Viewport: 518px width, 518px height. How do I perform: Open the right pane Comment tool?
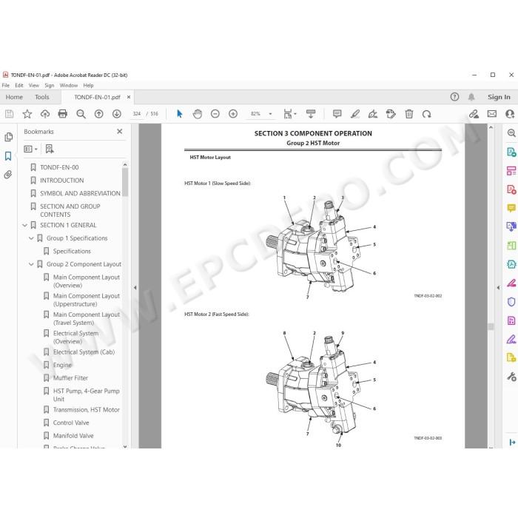click(511, 208)
